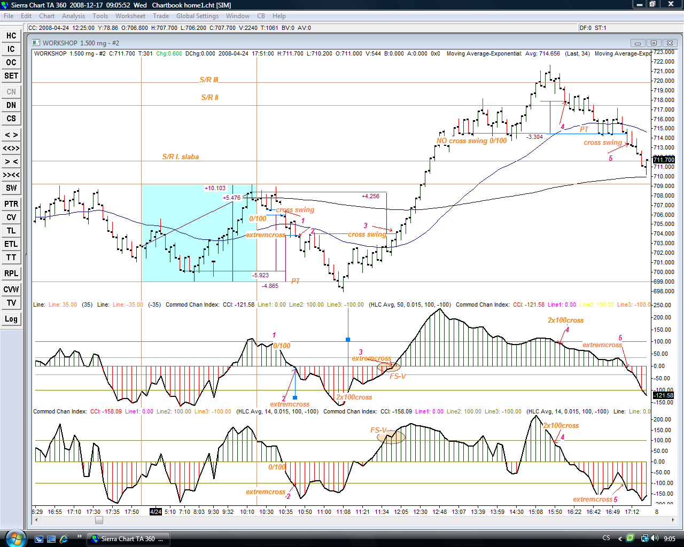Activate the TL trendline tool button
Image resolution: width=684 pixels, height=547 pixels.
tap(11, 231)
